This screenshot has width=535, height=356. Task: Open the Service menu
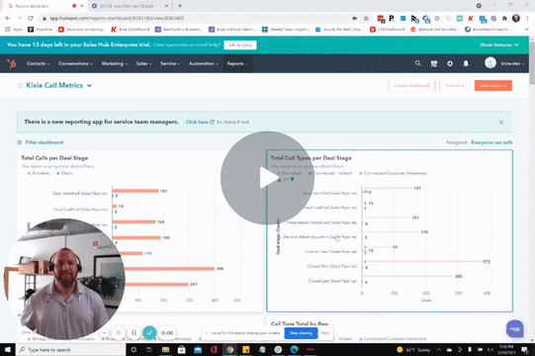pos(170,63)
